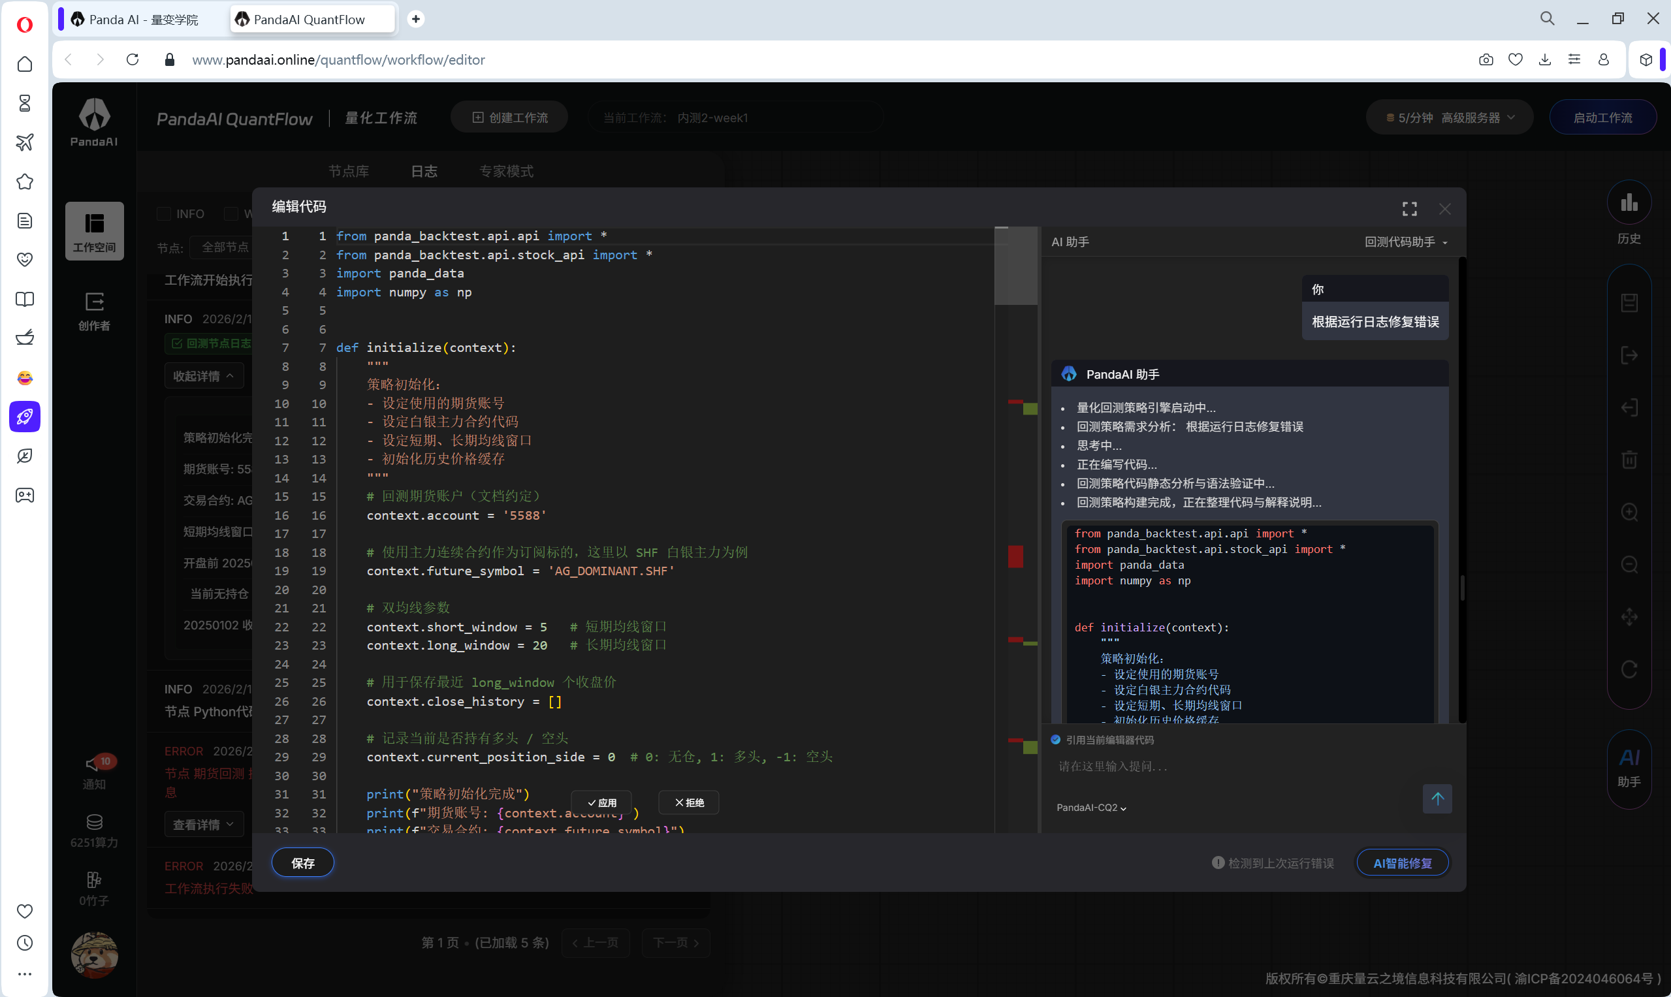Image resolution: width=1671 pixels, height=997 pixels.
Task: Toggle 引用当前编辑器代码 checkbox
Action: tap(1055, 740)
